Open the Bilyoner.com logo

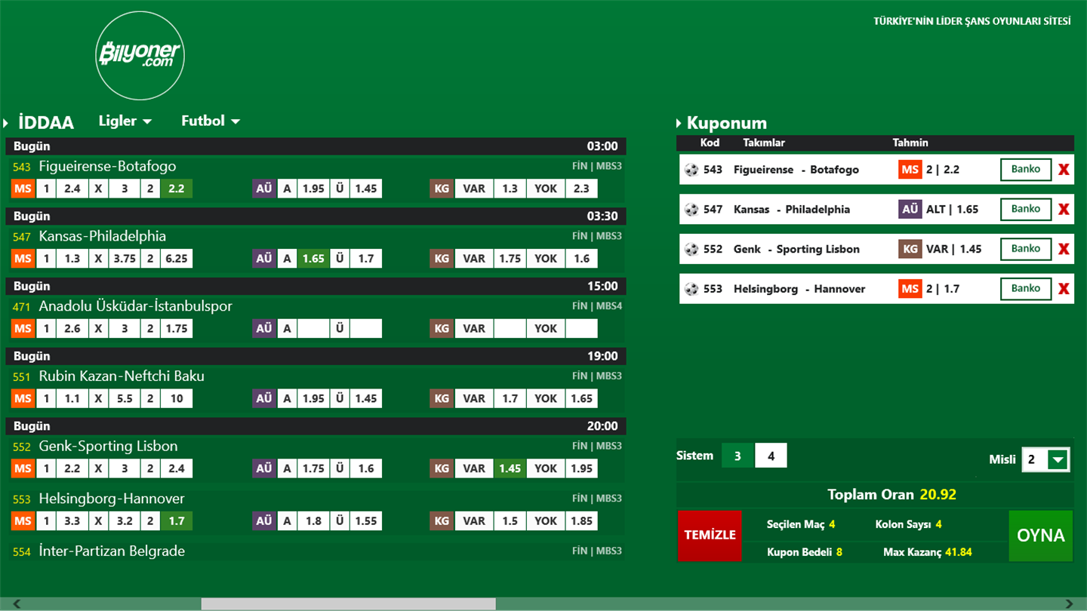point(140,56)
